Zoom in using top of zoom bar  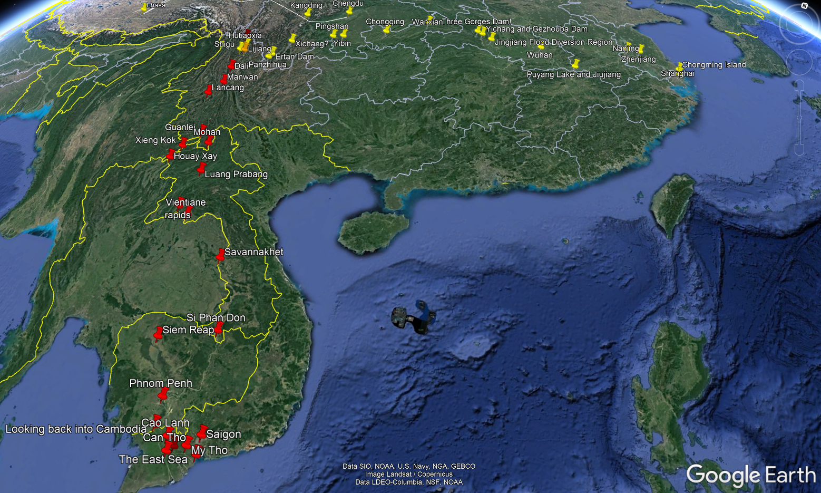point(799,86)
